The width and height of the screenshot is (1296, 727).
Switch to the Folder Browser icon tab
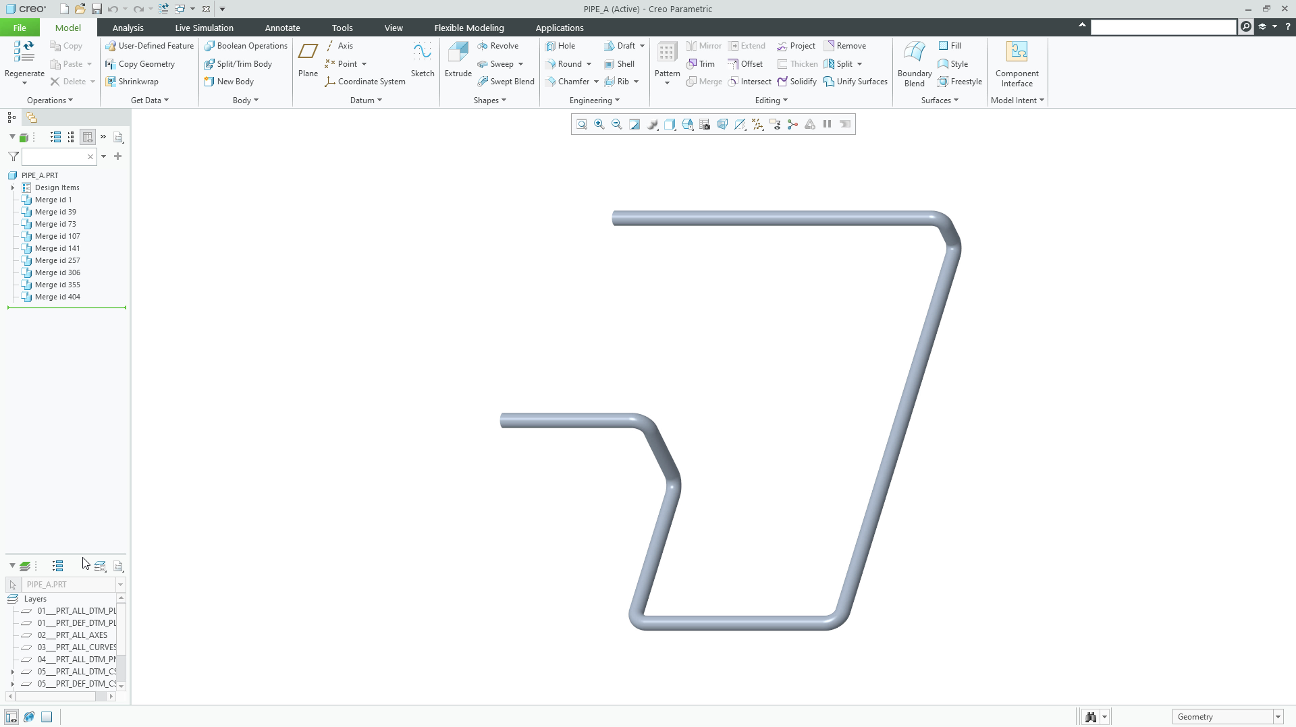click(31, 117)
